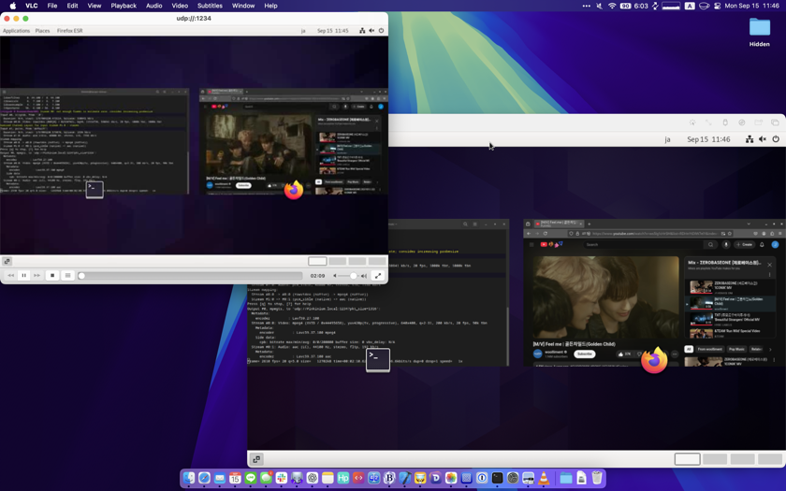Open the Video menu
Image resolution: width=786 pixels, height=491 pixels.
click(180, 6)
